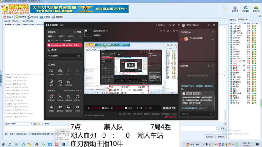Screen dimensions: 262x147
Task: Adjust the speaker volume slider
Action: click(120, 108)
